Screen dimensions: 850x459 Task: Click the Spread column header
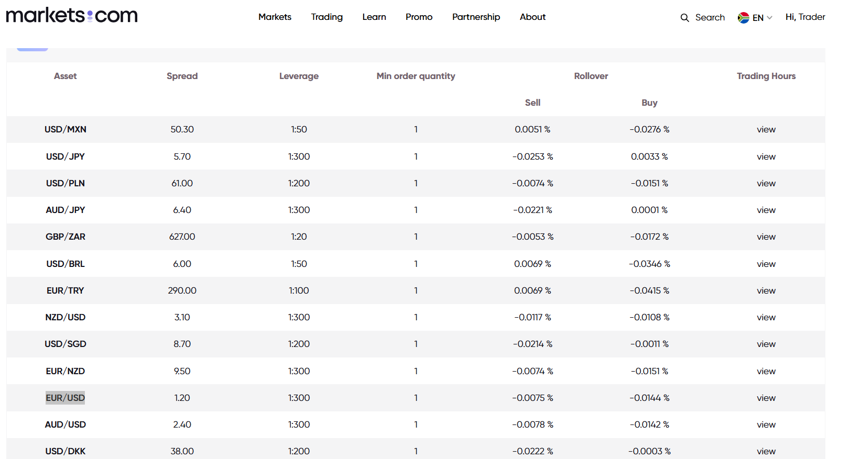tap(182, 76)
